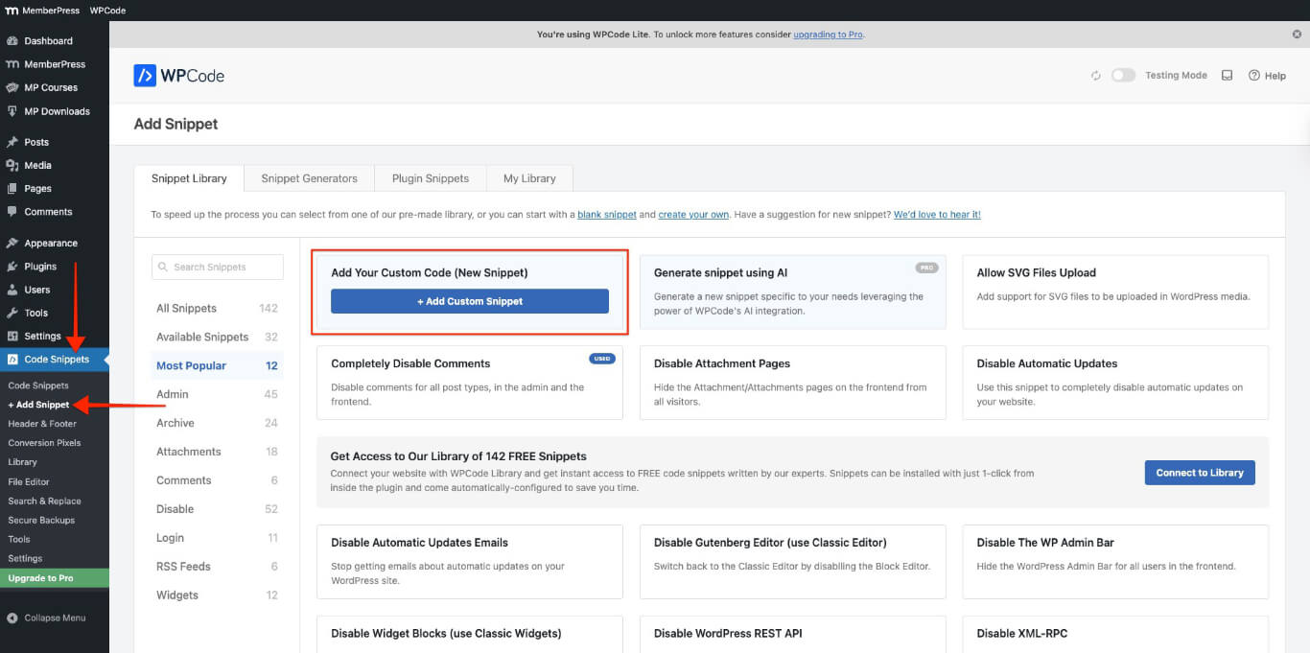1310x653 pixels.
Task: Click the Search Snippets field
Action: (x=217, y=267)
